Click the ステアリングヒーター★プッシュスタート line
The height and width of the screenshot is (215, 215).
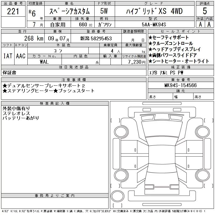coord(49,91)
